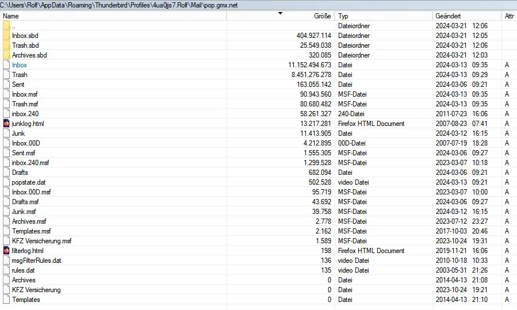Click the parent directory '..' folder icon
Viewport: 517px width, 310px height.
pos(6,26)
